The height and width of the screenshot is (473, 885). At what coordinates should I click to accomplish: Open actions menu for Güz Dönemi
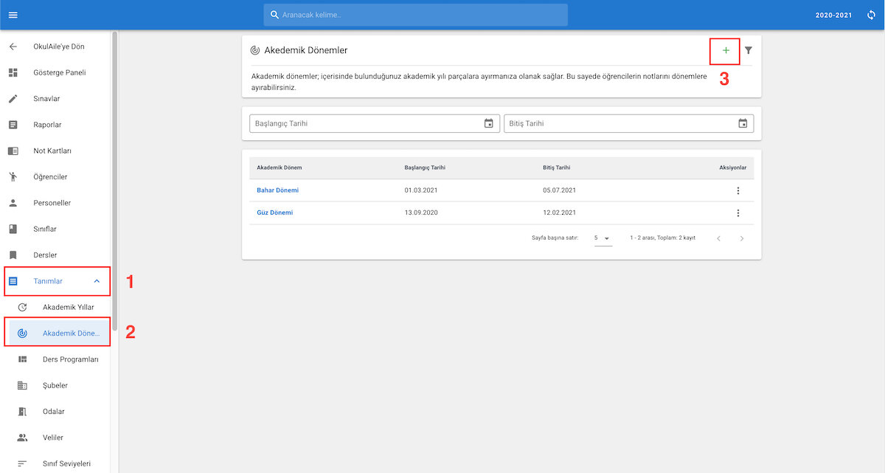click(737, 213)
